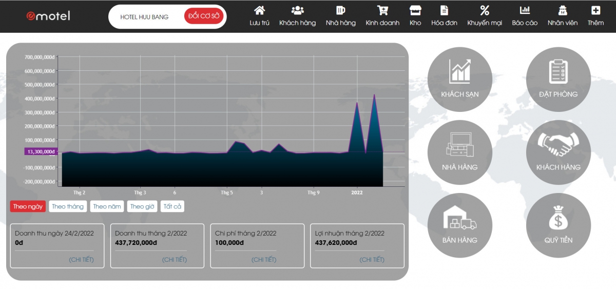Open the Hóa đơn invoice icon

pyautogui.click(x=444, y=11)
